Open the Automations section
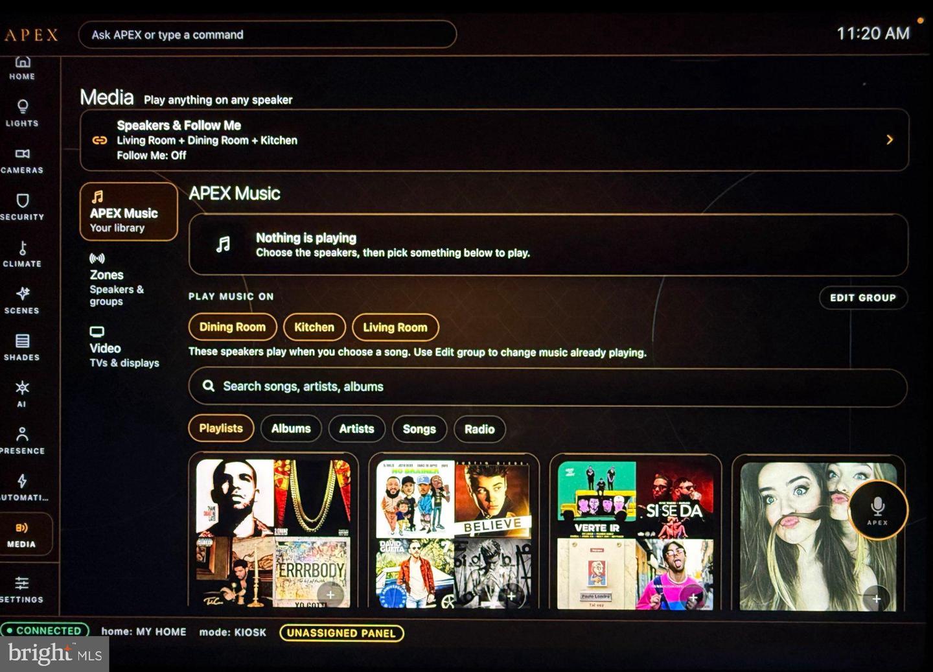Screen dimensions: 933x672 point(23,487)
